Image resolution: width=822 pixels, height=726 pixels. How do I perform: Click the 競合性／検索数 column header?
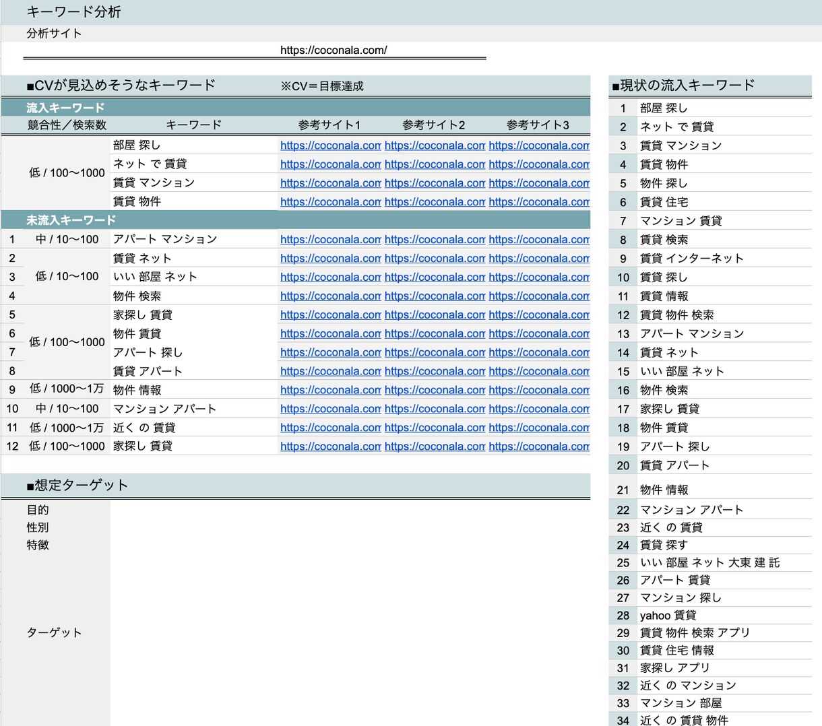67,125
